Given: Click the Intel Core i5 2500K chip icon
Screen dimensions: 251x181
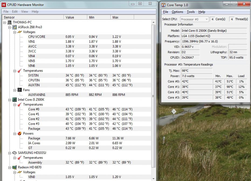Looking at the screenshot, I should [15, 100].
